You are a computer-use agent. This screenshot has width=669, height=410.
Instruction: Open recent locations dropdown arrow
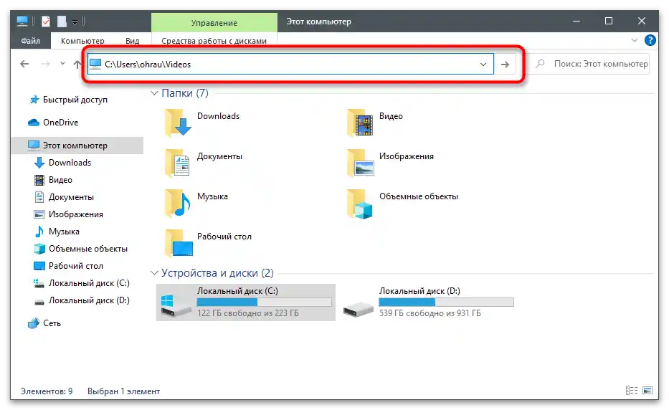[62, 64]
